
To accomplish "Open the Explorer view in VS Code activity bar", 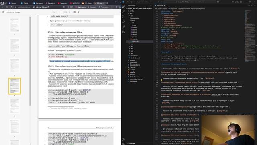I will 124,6.
